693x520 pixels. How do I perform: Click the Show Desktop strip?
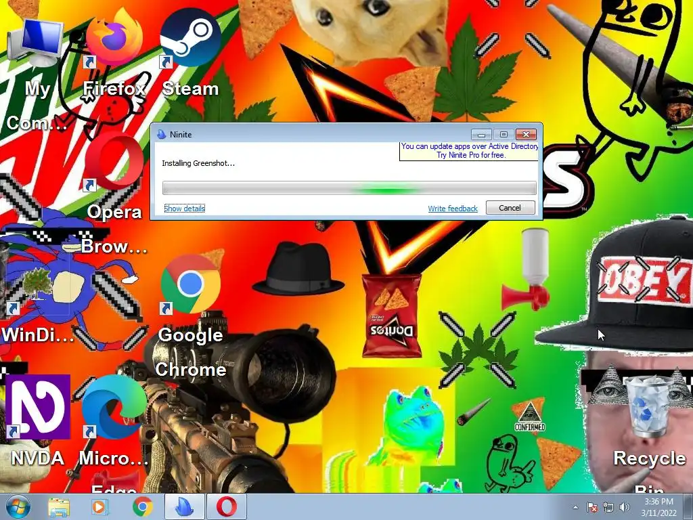[x=688, y=507]
